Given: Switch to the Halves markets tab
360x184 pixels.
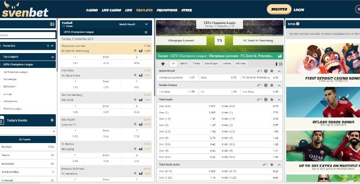Looking at the screenshot, I should [x=227, y=63].
